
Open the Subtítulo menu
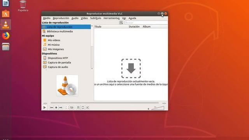[x=96, y=18]
